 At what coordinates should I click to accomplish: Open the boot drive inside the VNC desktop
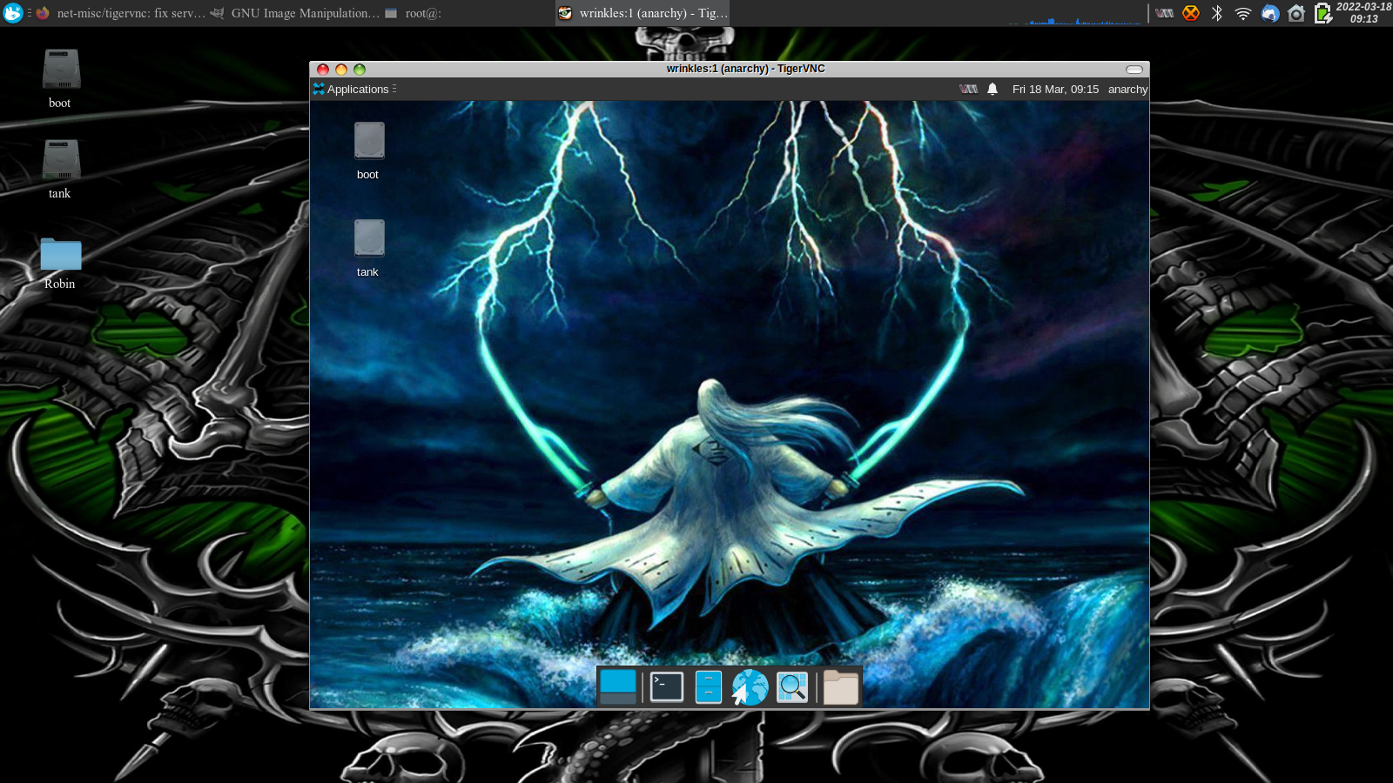368,151
